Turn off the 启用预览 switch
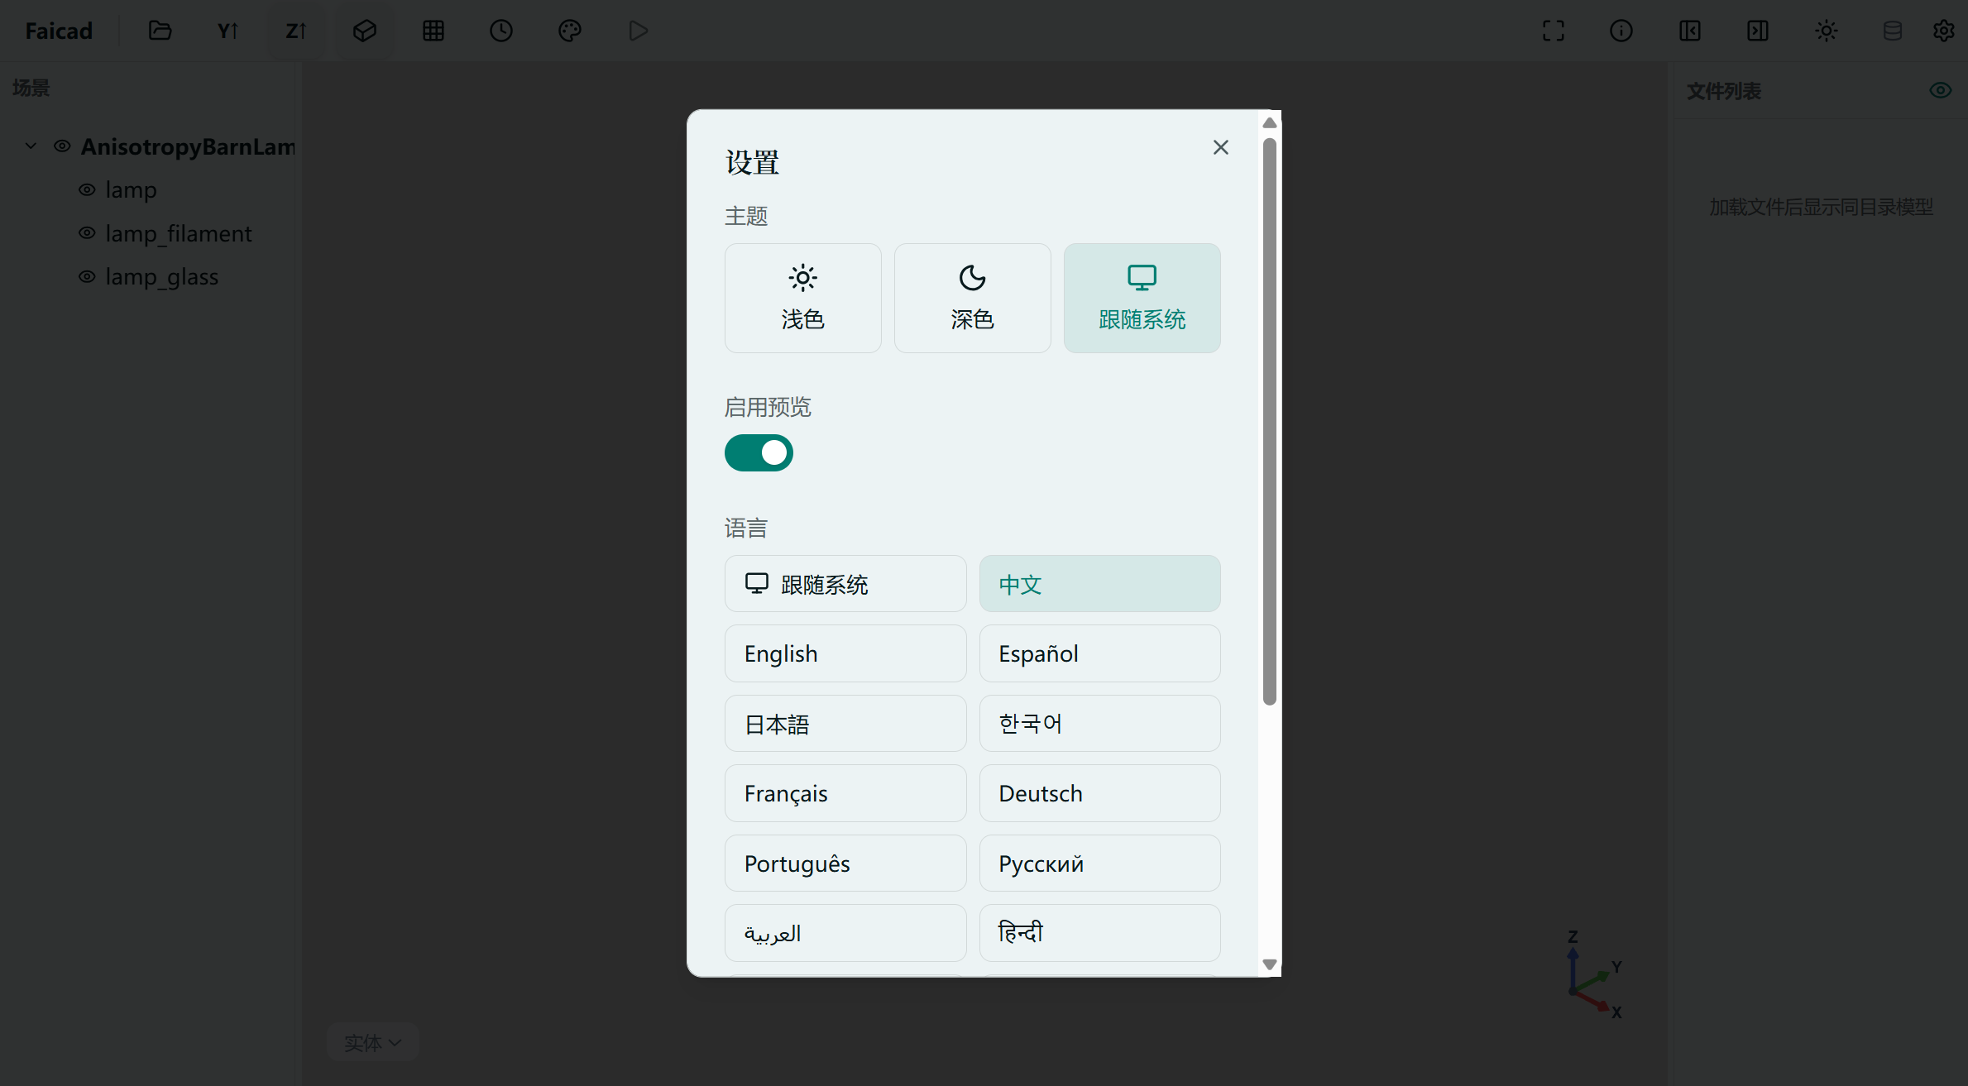Viewport: 1968px width, 1086px height. tap(759, 453)
